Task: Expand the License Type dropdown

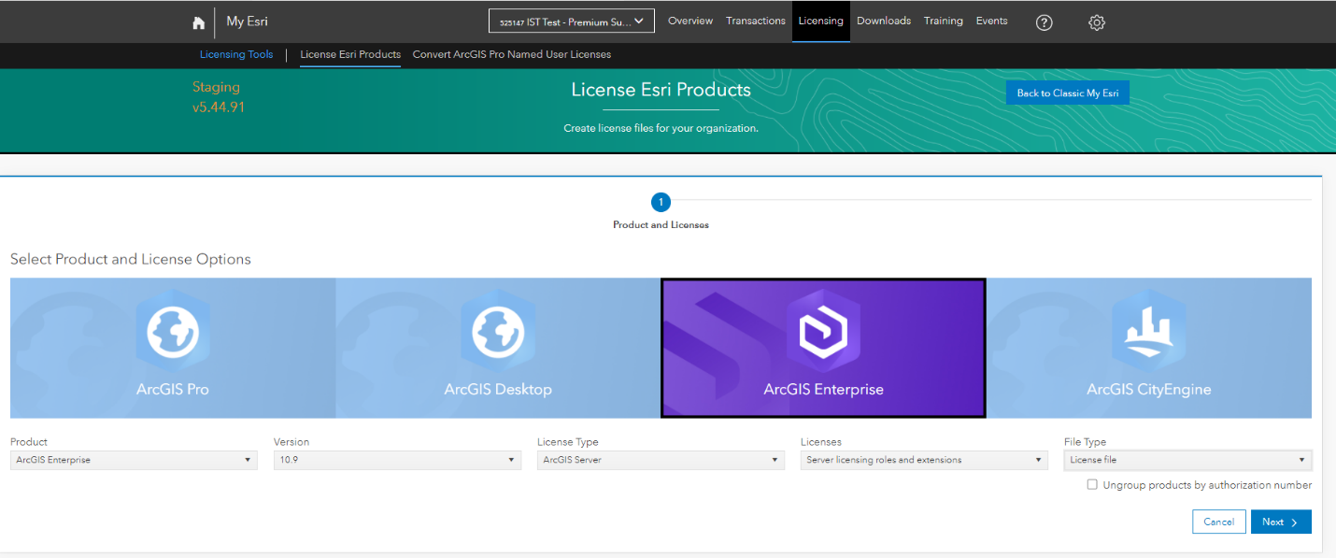Action: click(661, 459)
